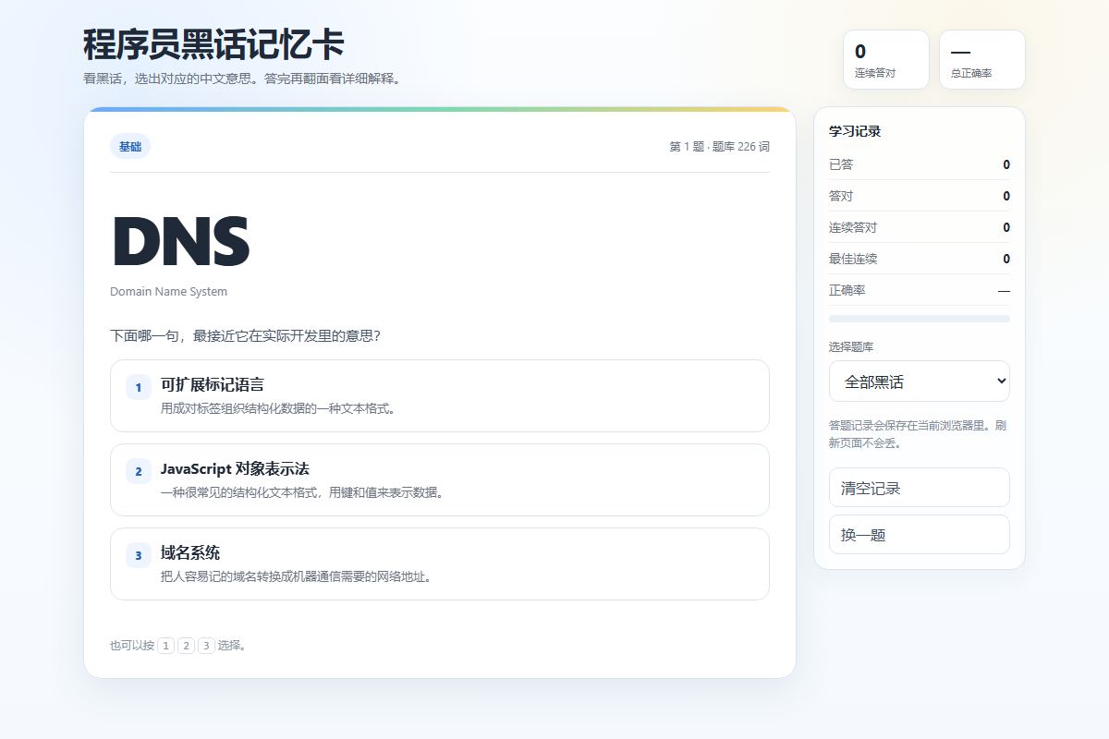Click the 正确率 row in 学习记录
This screenshot has width=1109, height=739.
point(920,290)
